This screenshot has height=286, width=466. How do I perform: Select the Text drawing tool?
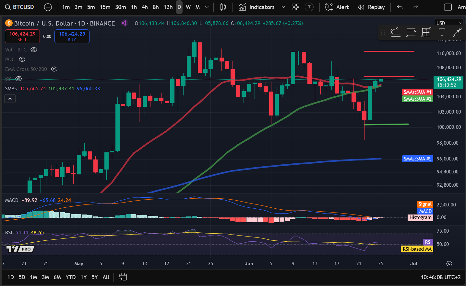[x=442, y=32]
